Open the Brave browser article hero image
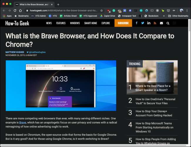Image resolution: width=191 pixels, height=147 pixels. click(x=61, y=85)
